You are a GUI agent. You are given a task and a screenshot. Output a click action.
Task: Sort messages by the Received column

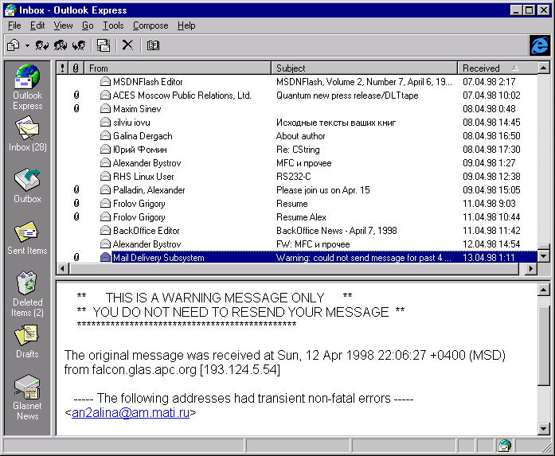click(498, 68)
